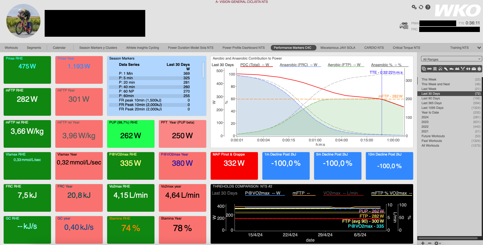483x245 pixels.
Task: Click the athlete sport-type icon beside PMAX
Action: (404, 26)
